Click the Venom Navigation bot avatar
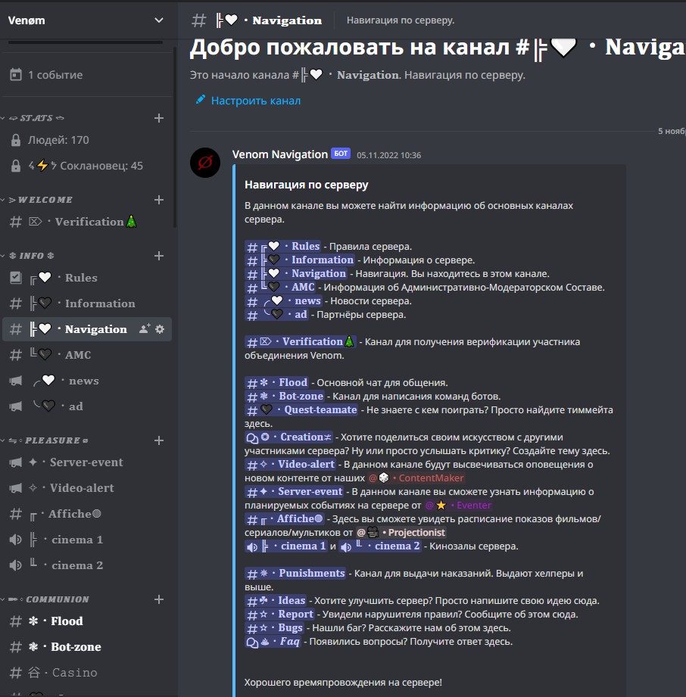The height and width of the screenshot is (697, 686). (x=205, y=163)
